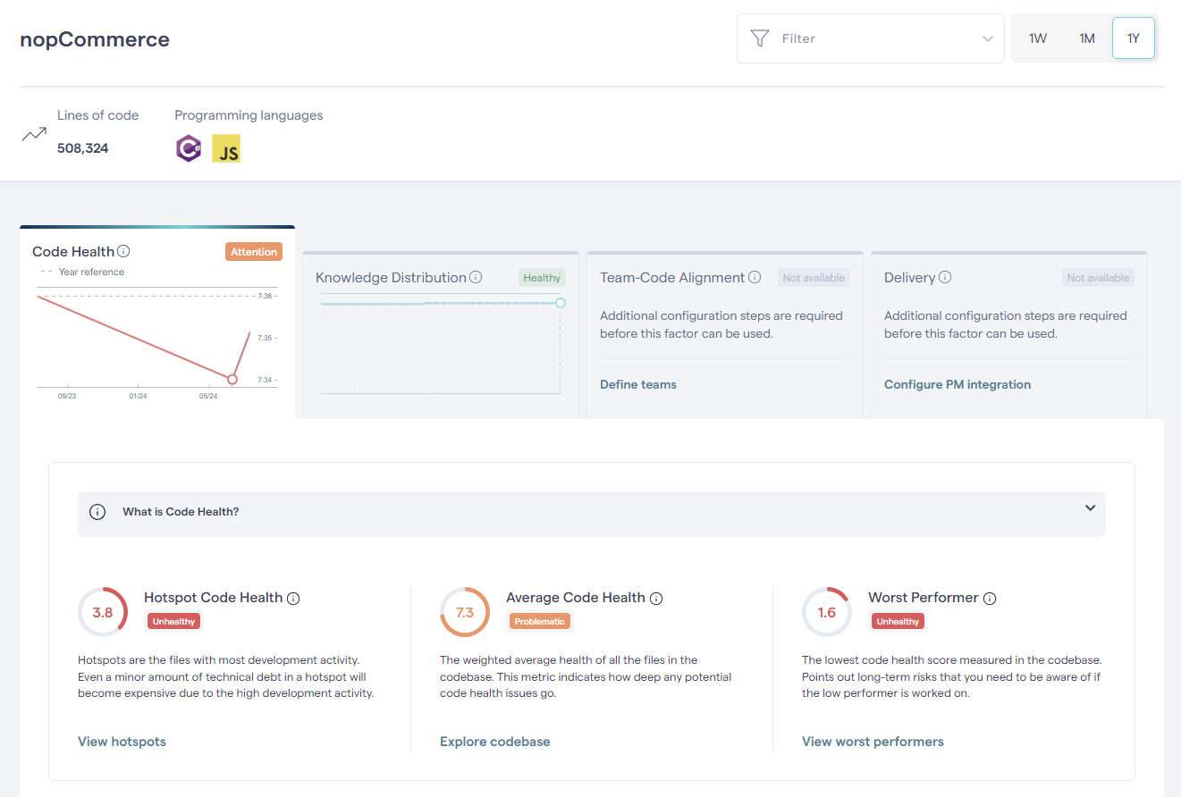Open the Delivery info icon
Screen dimensions: 1181x797
point(945,277)
